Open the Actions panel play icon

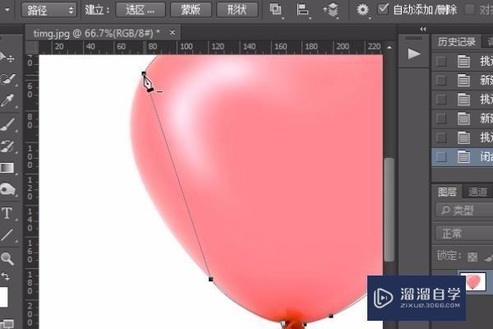(x=414, y=53)
